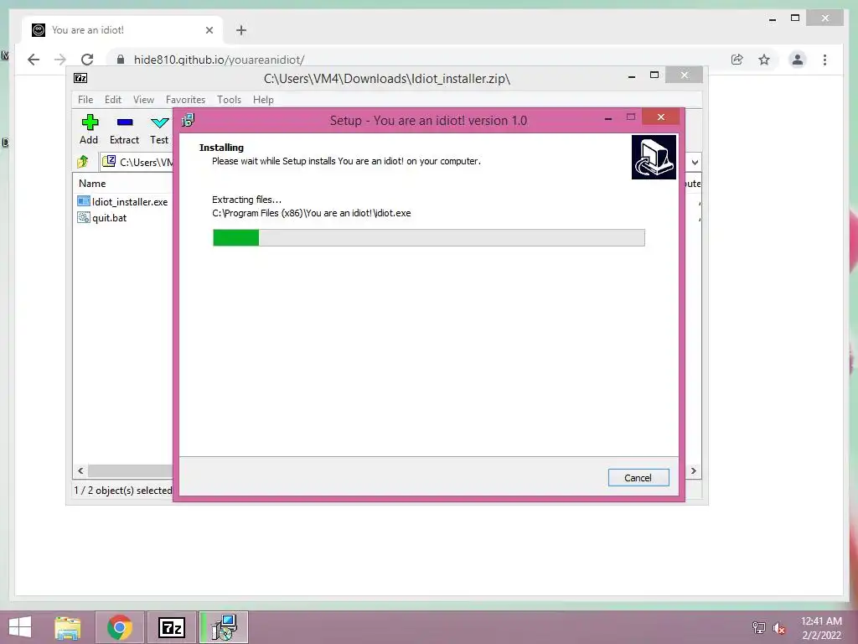Select the Idiot_installer.exe file name

tap(130, 202)
